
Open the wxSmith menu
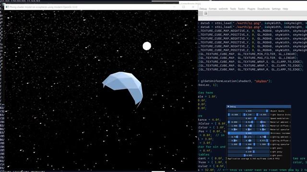click(x=223, y=9)
